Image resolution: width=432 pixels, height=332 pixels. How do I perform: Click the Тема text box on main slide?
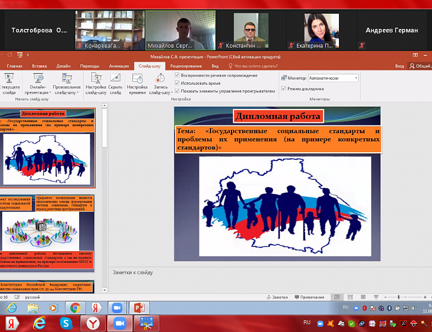pyautogui.click(x=278, y=139)
